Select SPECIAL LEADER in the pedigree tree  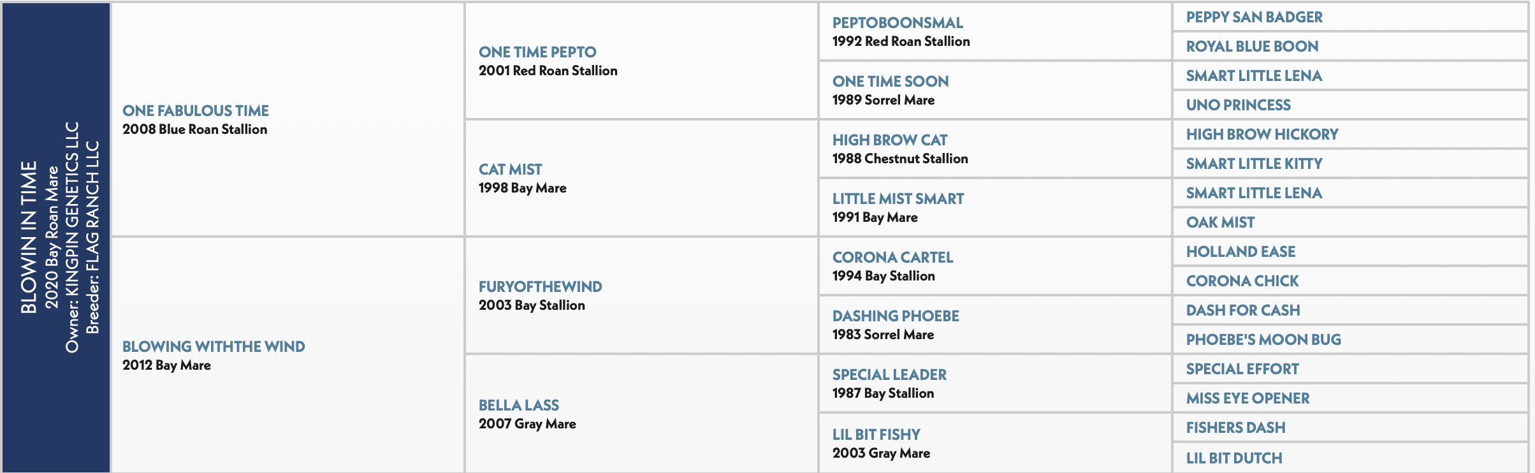pos(889,375)
